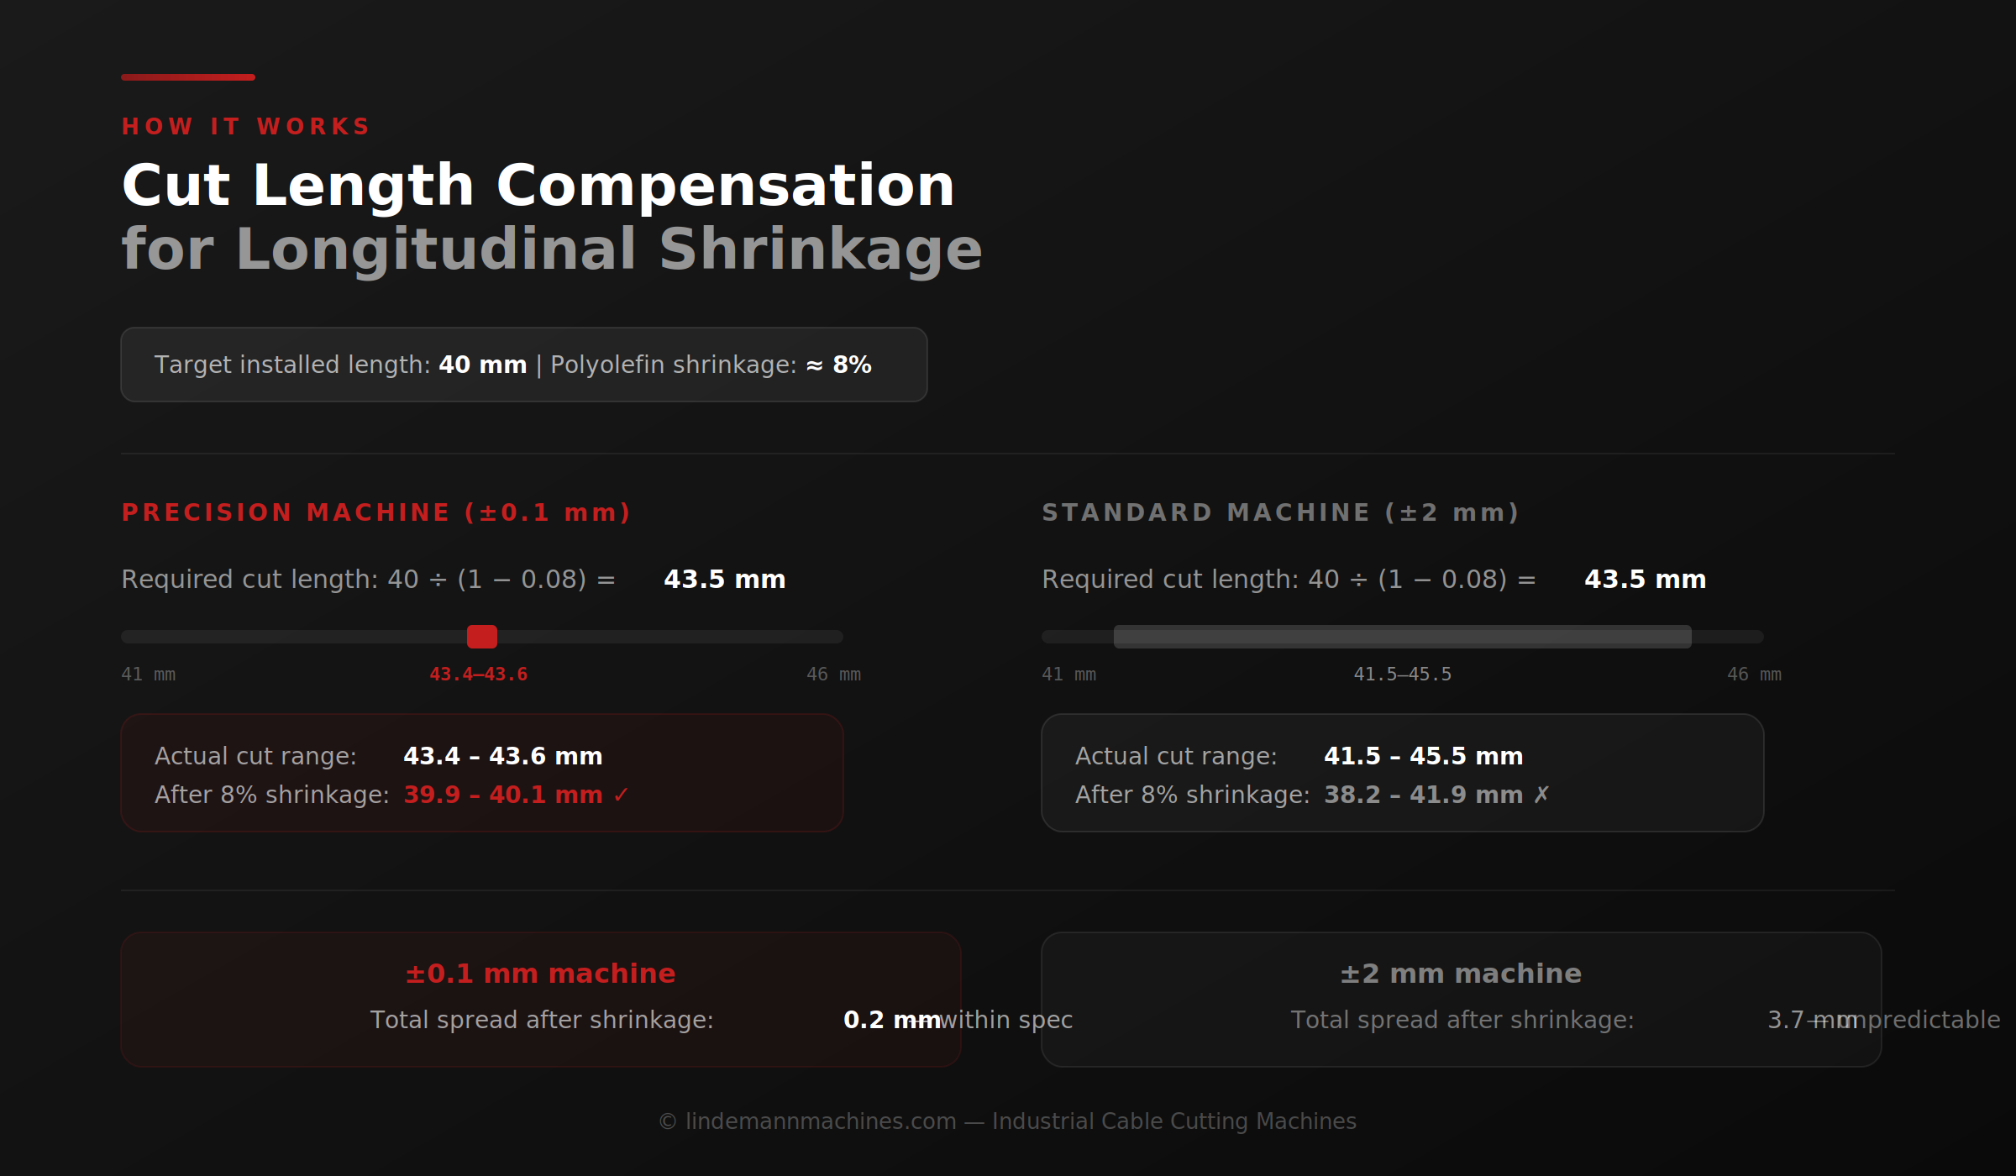Viewport: 2016px width, 1176px height.
Task: Click the standard machine range bar
Action: 1401,638
